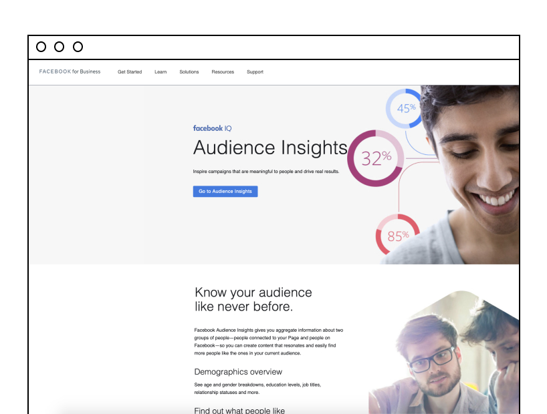Click the 85% red donut chart
This screenshot has width=547, height=414.
point(397,236)
